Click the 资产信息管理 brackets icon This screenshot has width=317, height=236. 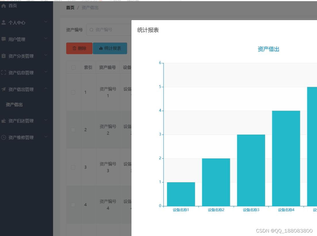click(x=3, y=72)
